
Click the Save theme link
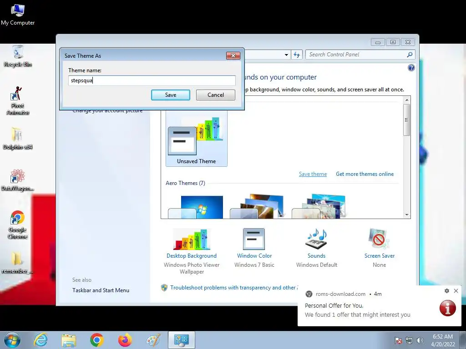click(x=313, y=174)
